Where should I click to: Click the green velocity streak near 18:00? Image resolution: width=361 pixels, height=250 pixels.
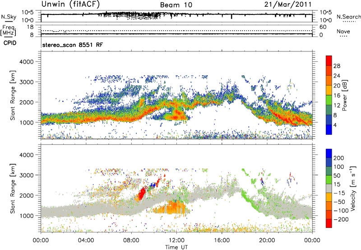248,199
